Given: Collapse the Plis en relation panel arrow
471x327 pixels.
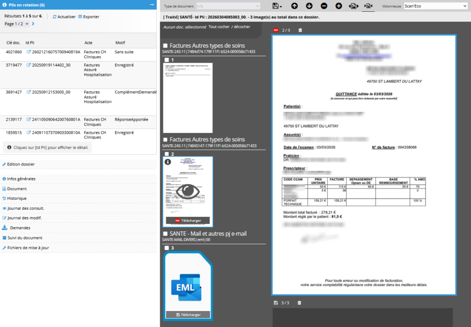Looking at the screenshot, I should (x=152, y=5).
